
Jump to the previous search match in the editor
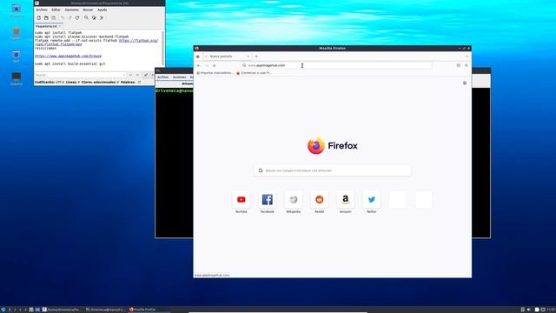137,75
